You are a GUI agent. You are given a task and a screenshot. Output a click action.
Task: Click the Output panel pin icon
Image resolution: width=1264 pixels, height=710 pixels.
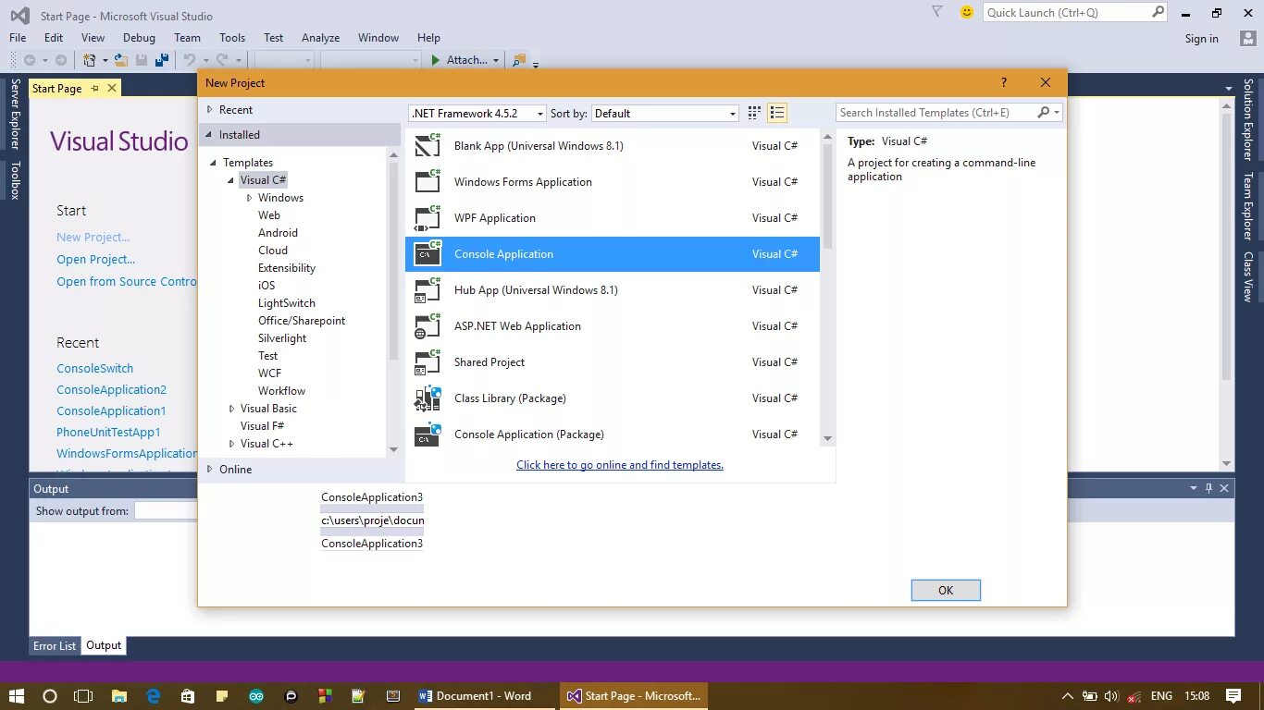[x=1208, y=488]
